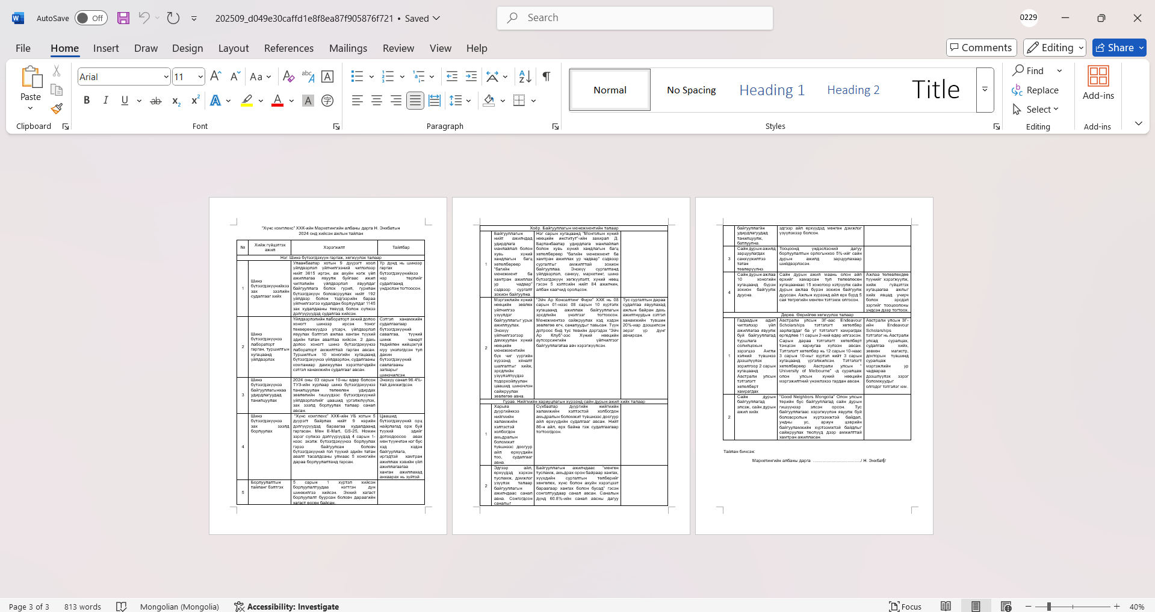
Task: Click the Sort icon
Action: point(525,76)
